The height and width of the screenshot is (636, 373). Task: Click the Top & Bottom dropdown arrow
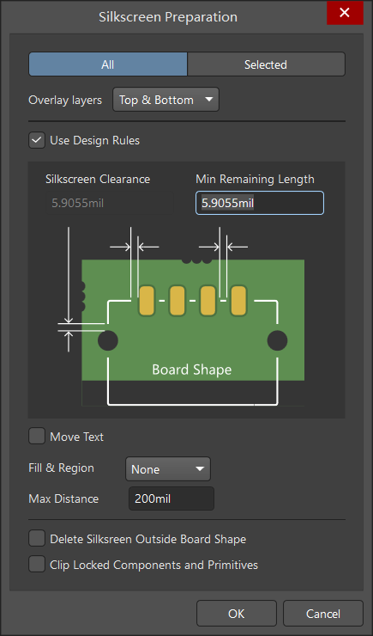[x=208, y=100]
